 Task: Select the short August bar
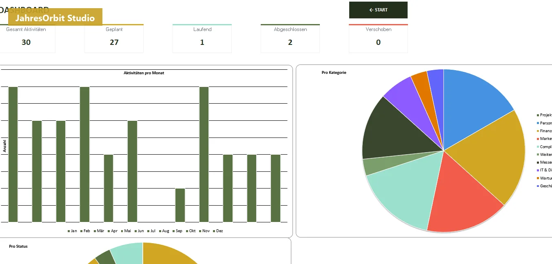pos(180,205)
